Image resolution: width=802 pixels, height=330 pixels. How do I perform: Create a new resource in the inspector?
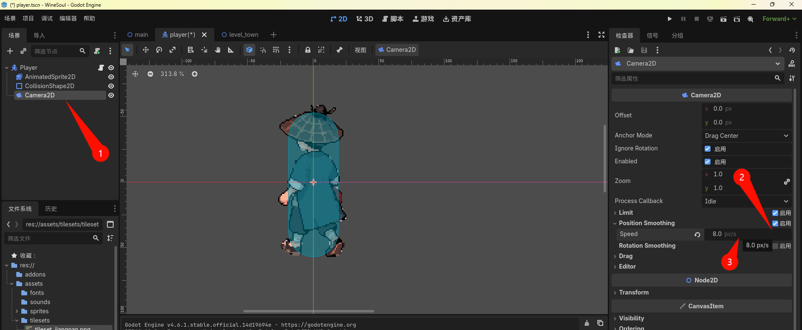pos(617,50)
